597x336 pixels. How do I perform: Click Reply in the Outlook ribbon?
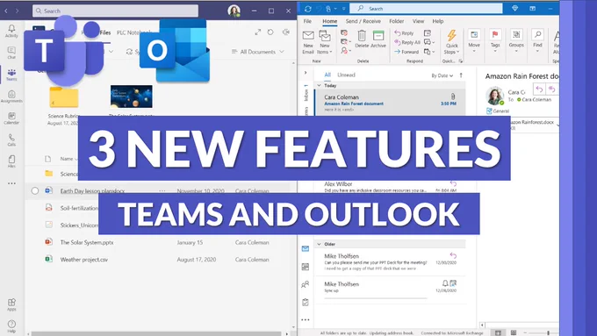(x=404, y=33)
